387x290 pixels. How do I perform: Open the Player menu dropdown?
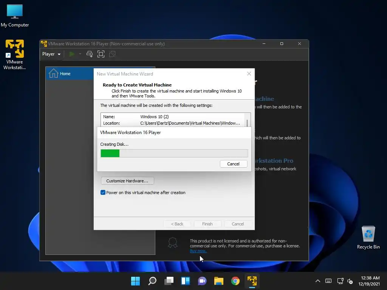[51, 54]
